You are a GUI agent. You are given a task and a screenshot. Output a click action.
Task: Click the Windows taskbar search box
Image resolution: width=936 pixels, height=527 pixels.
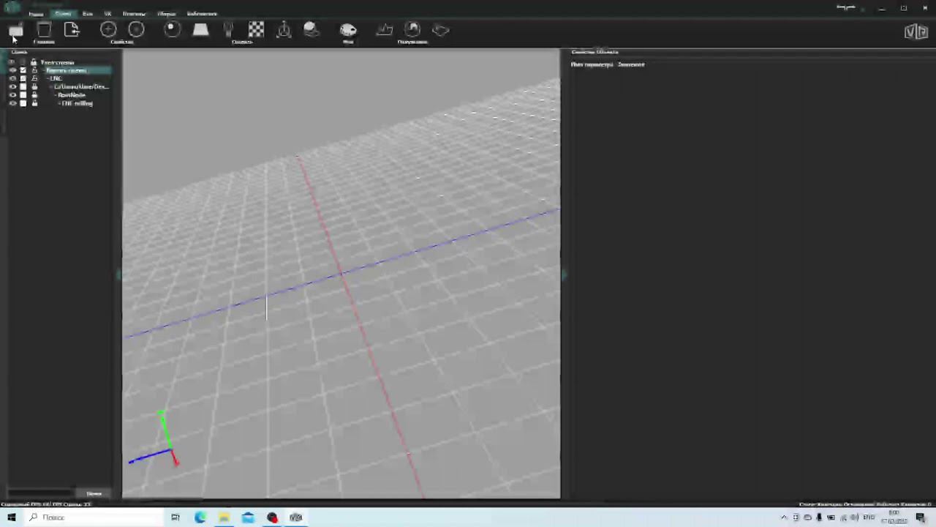point(95,517)
